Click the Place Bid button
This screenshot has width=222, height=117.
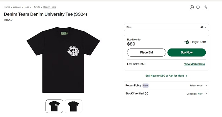147,52
